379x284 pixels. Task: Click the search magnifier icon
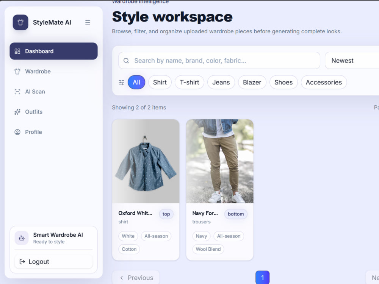coord(126,61)
